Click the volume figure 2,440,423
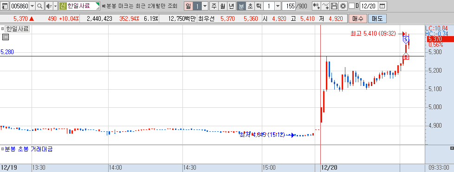This screenshot has width=454, height=172. click(x=99, y=19)
